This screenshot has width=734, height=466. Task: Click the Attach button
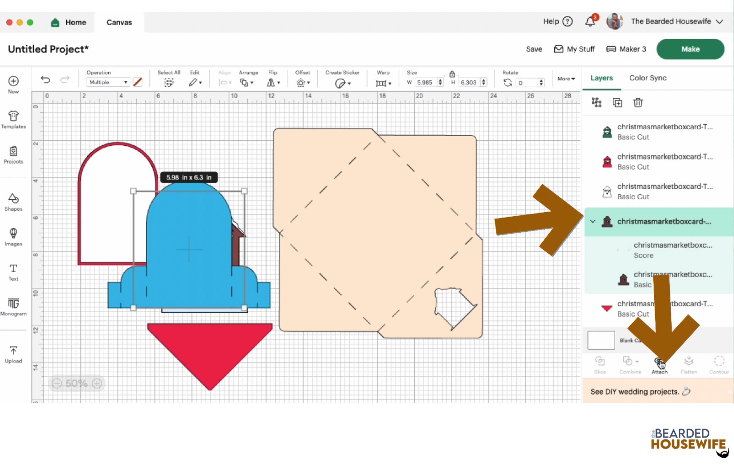pos(660,366)
